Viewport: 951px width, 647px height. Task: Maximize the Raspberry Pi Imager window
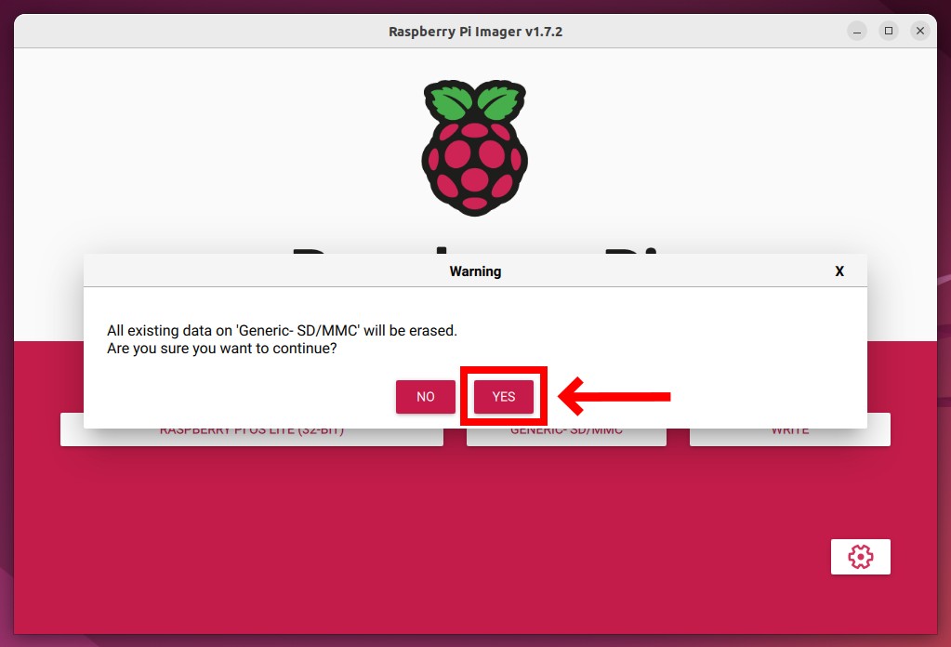889,31
